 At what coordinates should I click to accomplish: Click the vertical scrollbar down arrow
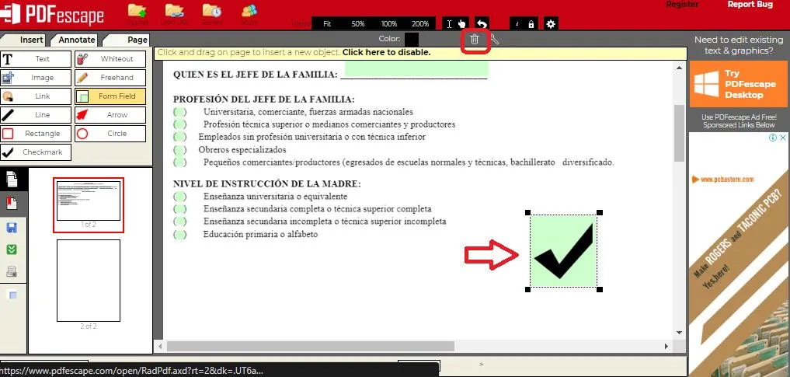(x=679, y=333)
